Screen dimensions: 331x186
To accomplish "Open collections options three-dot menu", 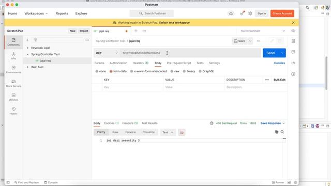I will (x=87, y=40).
